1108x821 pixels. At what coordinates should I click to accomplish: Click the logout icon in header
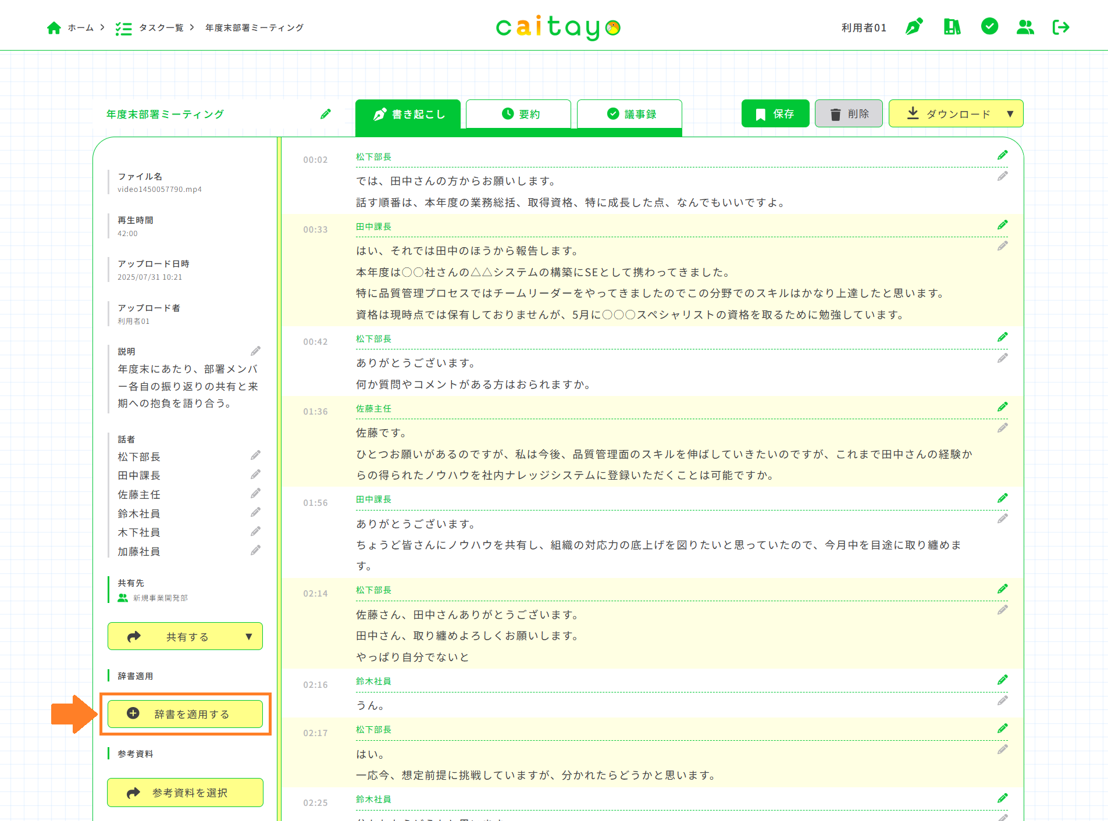pyautogui.click(x=1061, y=27)
